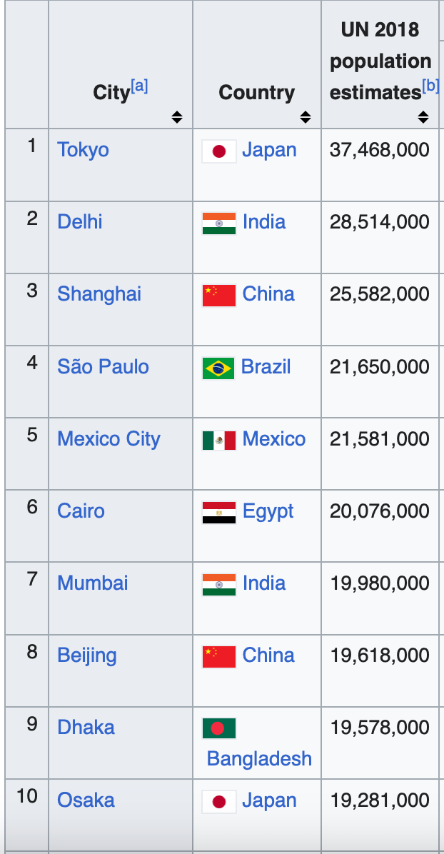Follow the Egypt country link

[268, 511]
